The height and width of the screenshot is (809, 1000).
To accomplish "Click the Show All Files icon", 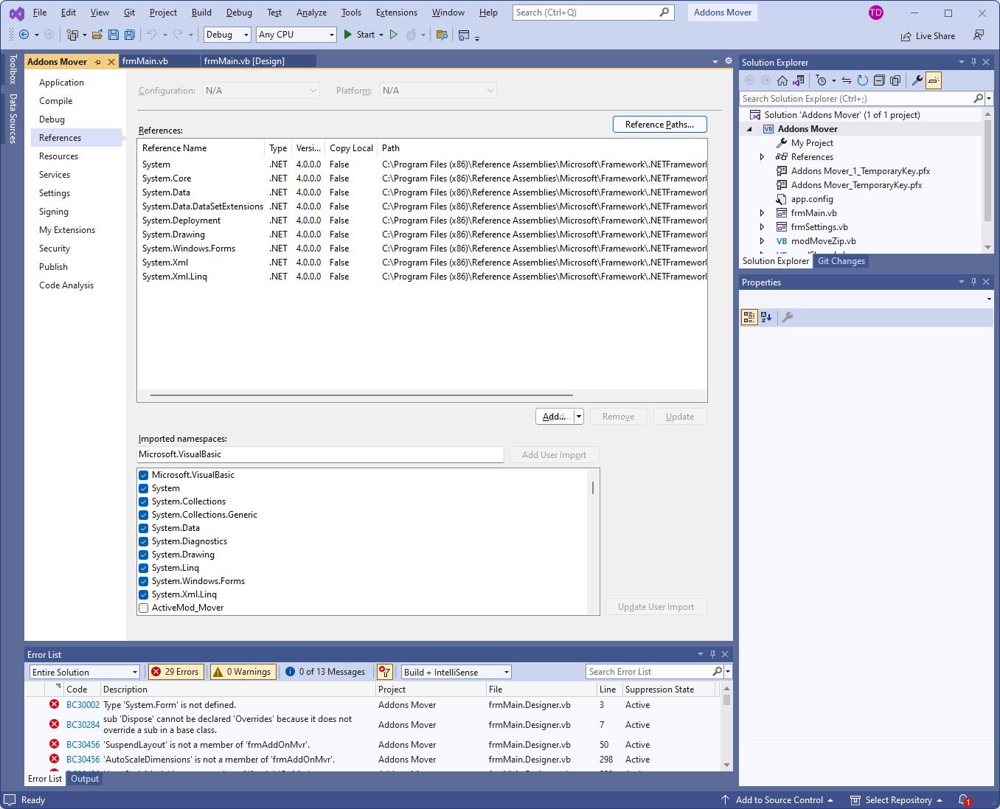I will click(895, 80).
